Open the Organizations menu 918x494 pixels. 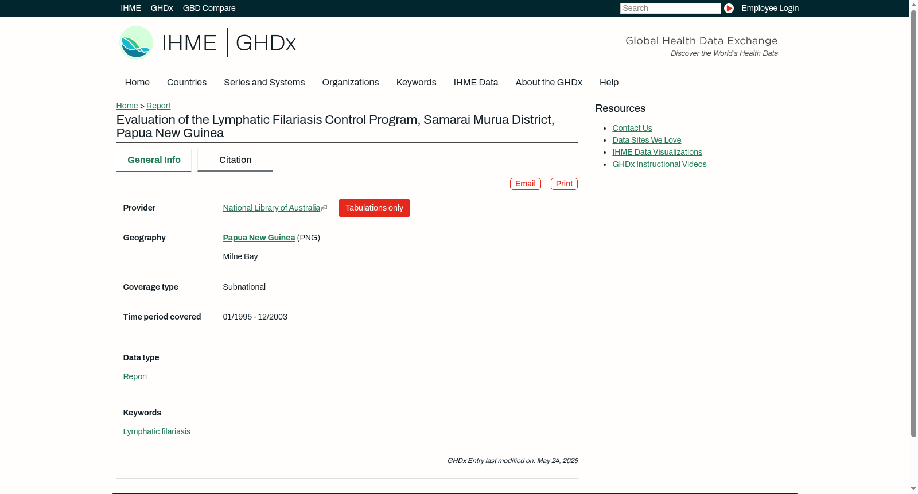click(x=351, y=83)
